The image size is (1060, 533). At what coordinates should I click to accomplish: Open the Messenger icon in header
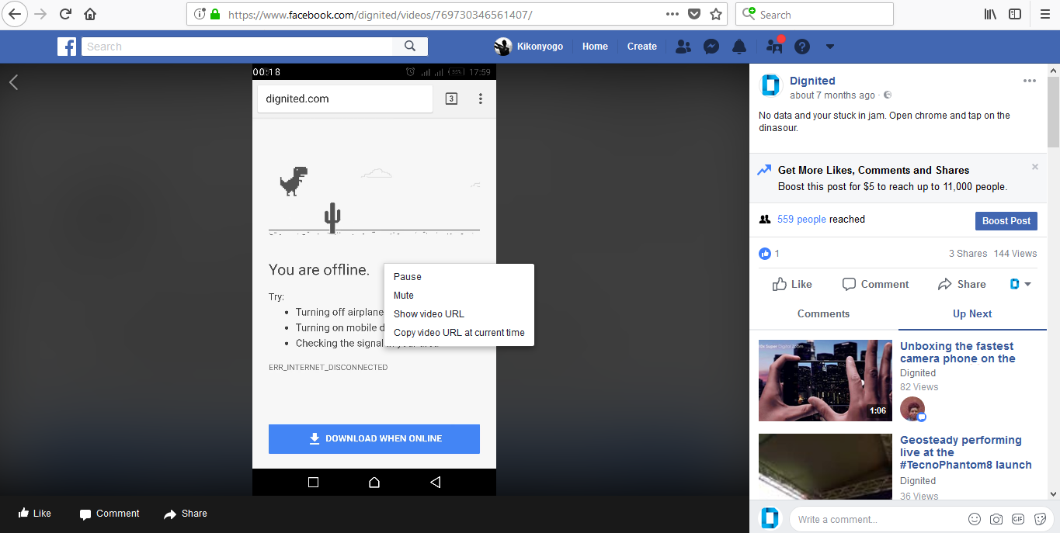(711, 47)
